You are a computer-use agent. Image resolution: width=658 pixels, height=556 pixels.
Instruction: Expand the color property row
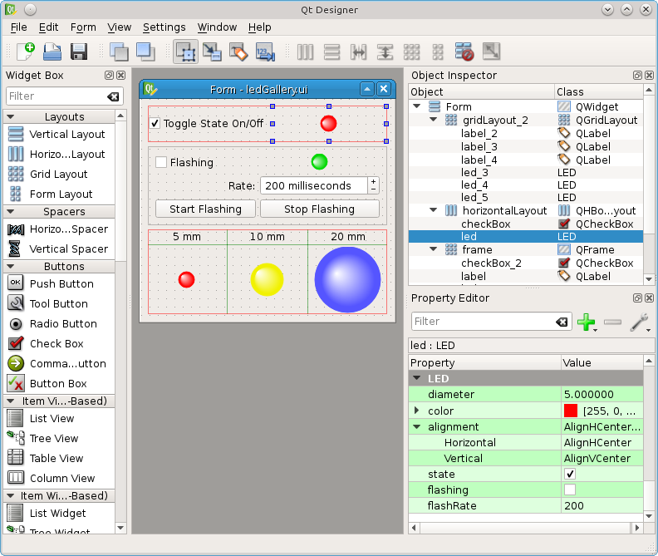click(x=417, y=411)
